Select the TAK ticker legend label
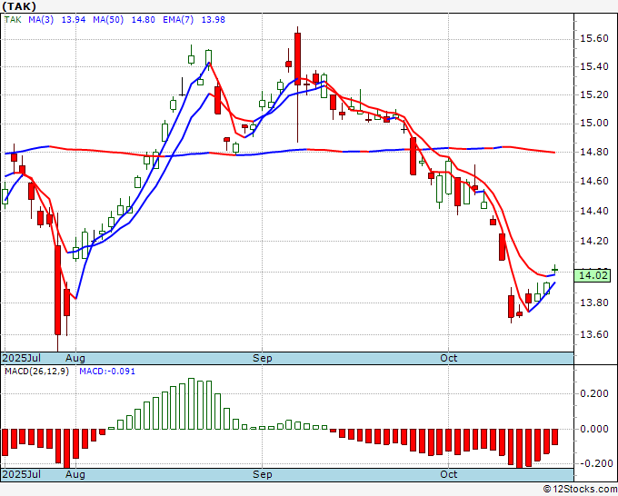 pyautogui.click(x=13, y=20)
